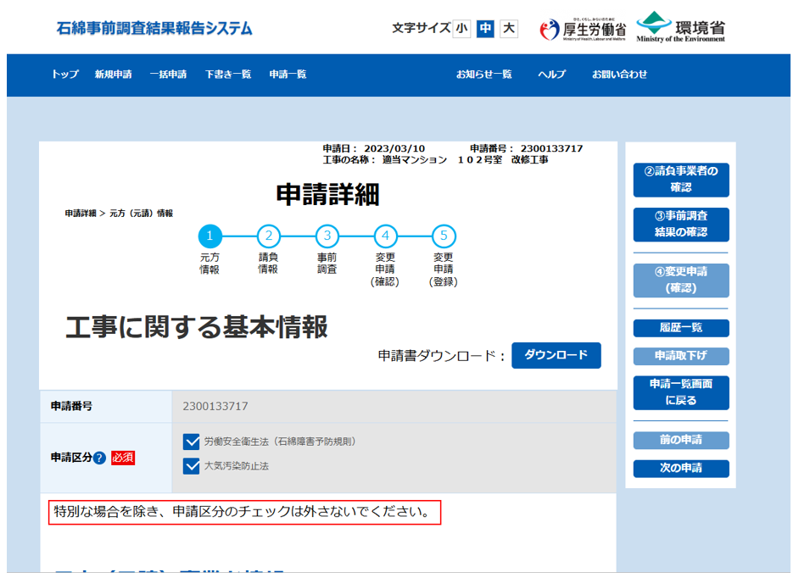This screenshot has width=799, height=578.
Task: Select step 1 元方情報 circle
Action: 210,236
